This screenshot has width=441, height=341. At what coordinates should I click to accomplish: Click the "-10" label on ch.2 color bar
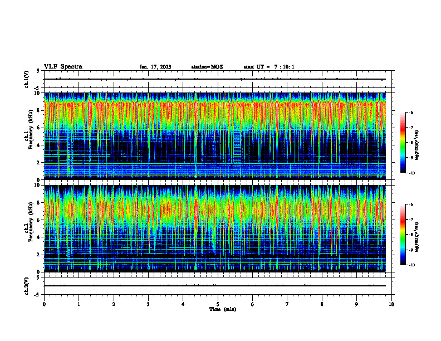[412, 265]
